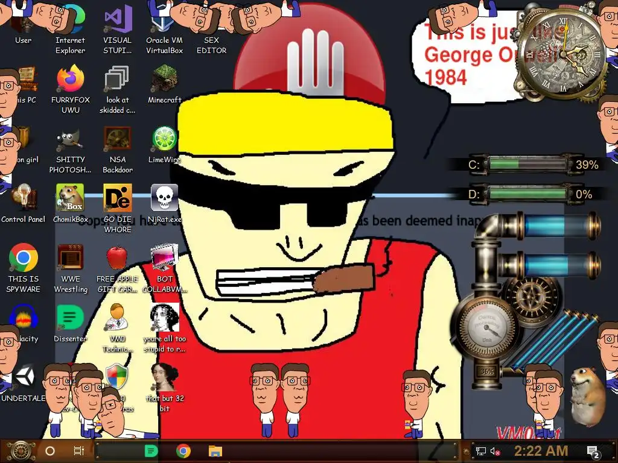Launch the LimeWire desktop icon
Image resolution: width=618 pixels, height=463 pixels.
pos(164,145)
